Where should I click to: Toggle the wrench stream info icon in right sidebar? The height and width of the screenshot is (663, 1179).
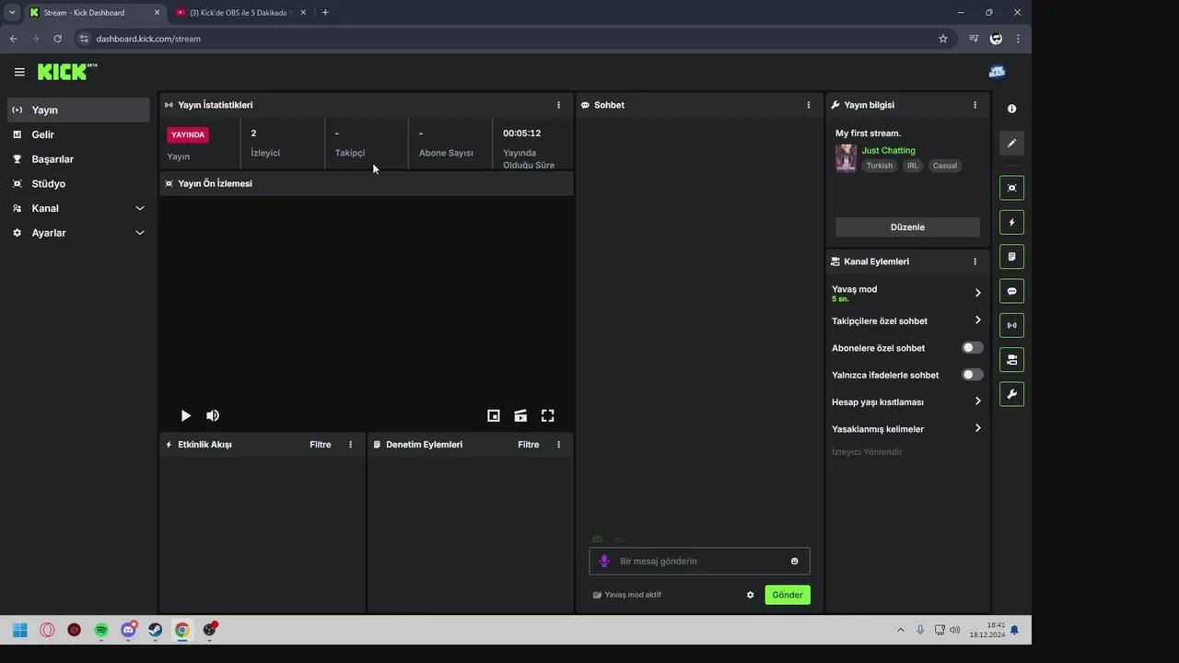click(x=1011, y=394)
